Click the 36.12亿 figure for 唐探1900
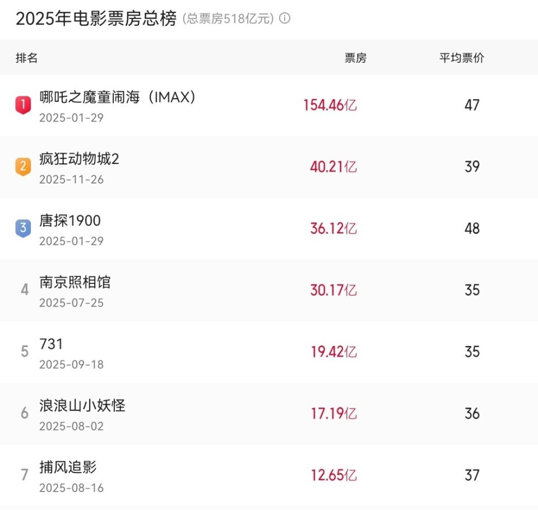This screenshot has height=510, width=538. [333, 228]
